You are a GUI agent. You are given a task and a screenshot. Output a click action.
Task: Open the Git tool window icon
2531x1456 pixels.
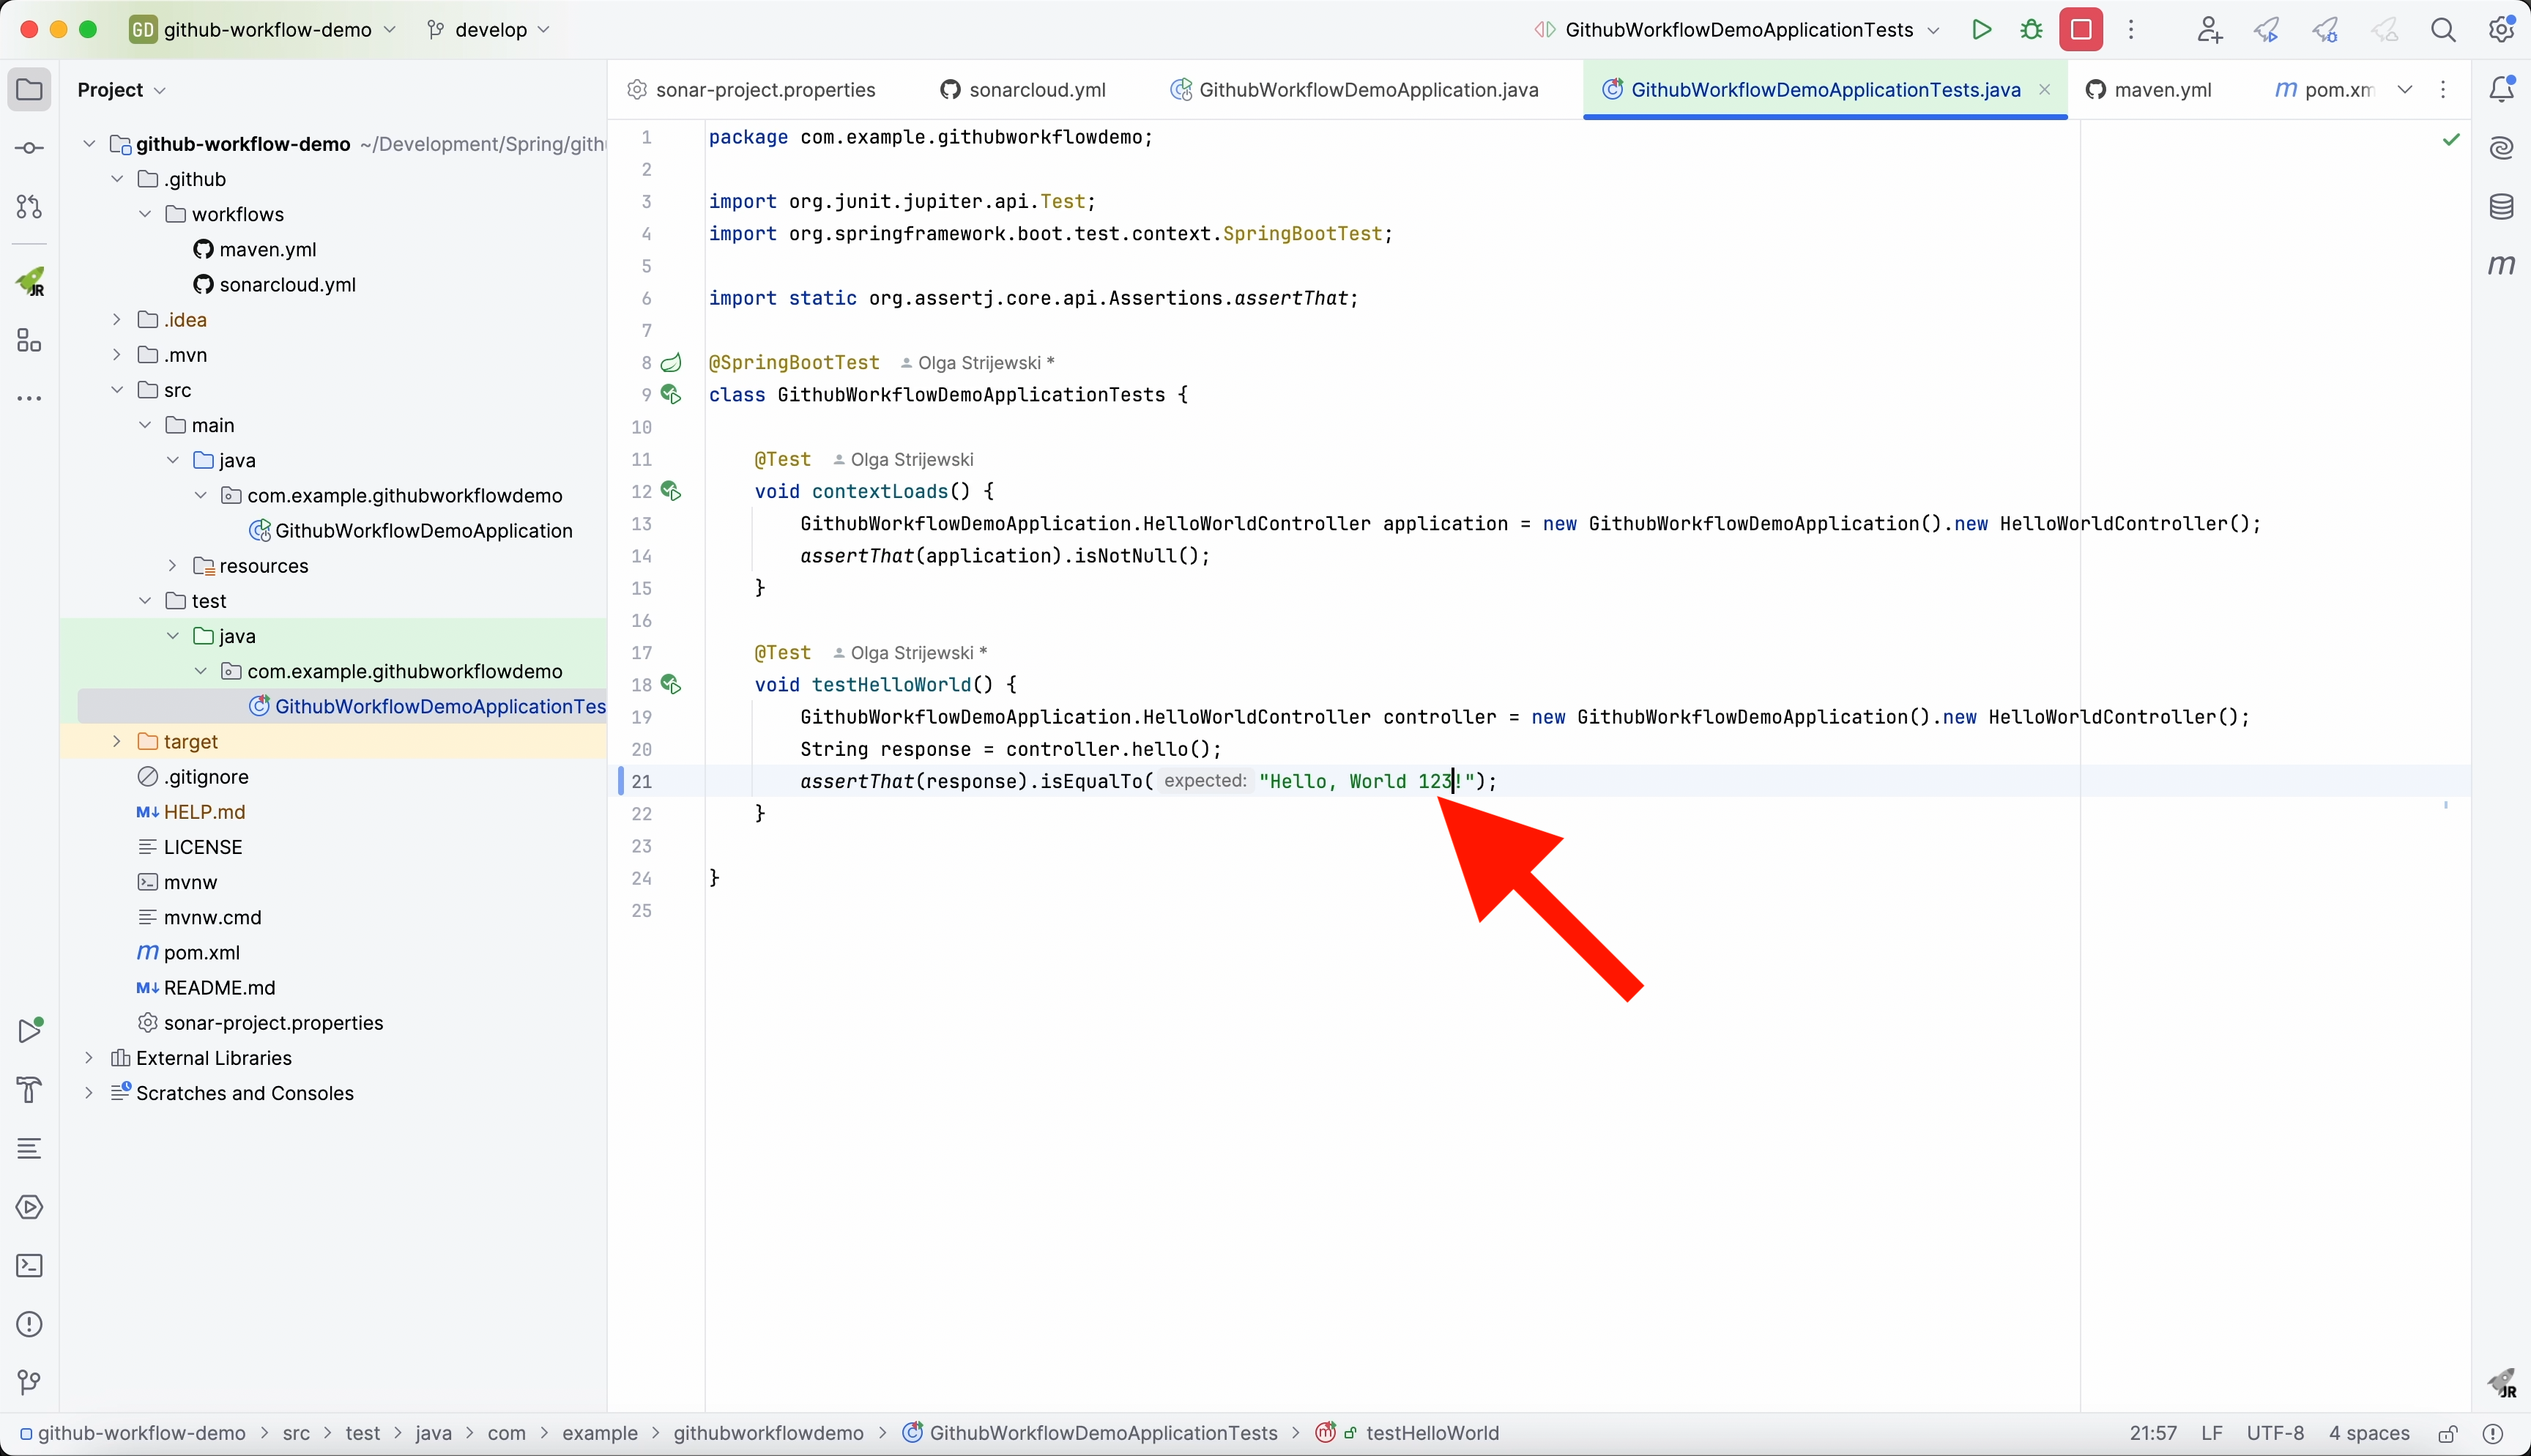pos(30,1383)
